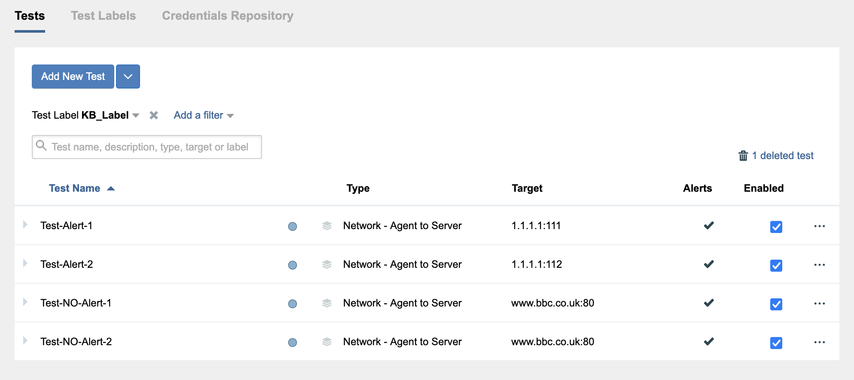Click the status dot for Test-NO-Alert-1
Image resolution: width=854 pixels, height=380 pixels.
(293, 303)
